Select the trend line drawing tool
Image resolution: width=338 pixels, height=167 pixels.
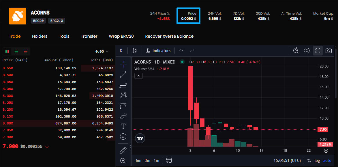tap(123, 74)
